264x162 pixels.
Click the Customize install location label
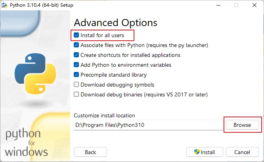[104, 115]
